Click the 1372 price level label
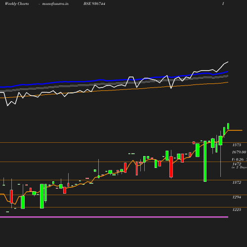Screen dimensions: 247x247 [x=237, y=182]
